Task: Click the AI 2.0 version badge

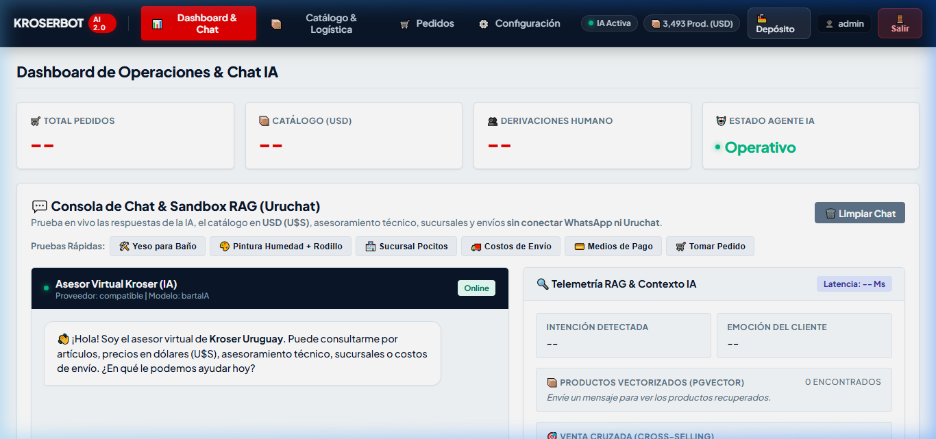Action: click(x=102, y=23)
